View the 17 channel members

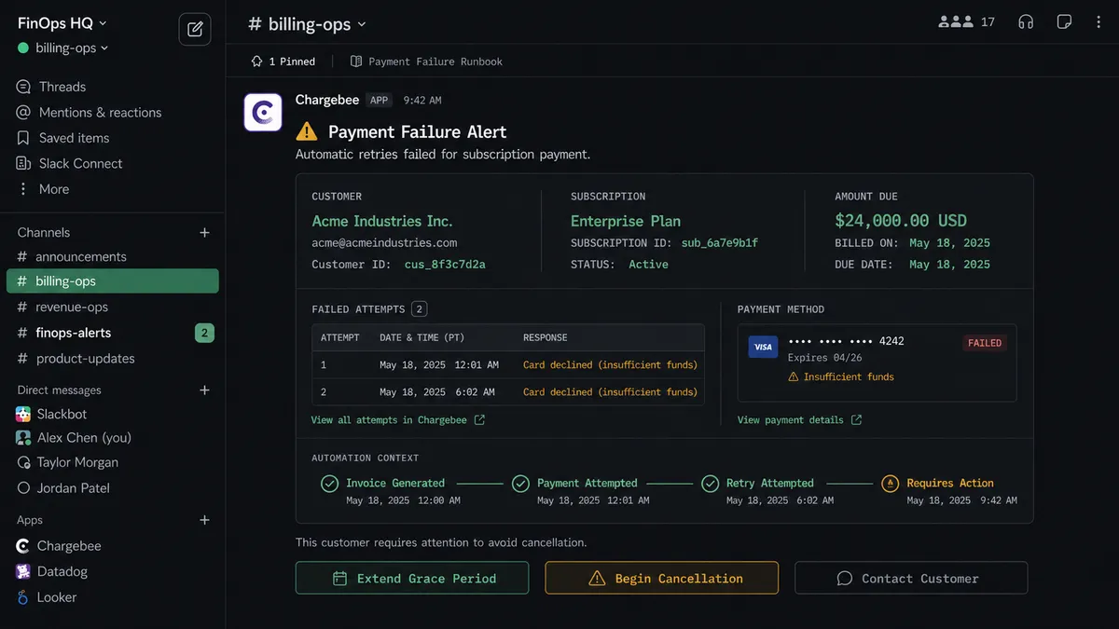tap(966, 22)
